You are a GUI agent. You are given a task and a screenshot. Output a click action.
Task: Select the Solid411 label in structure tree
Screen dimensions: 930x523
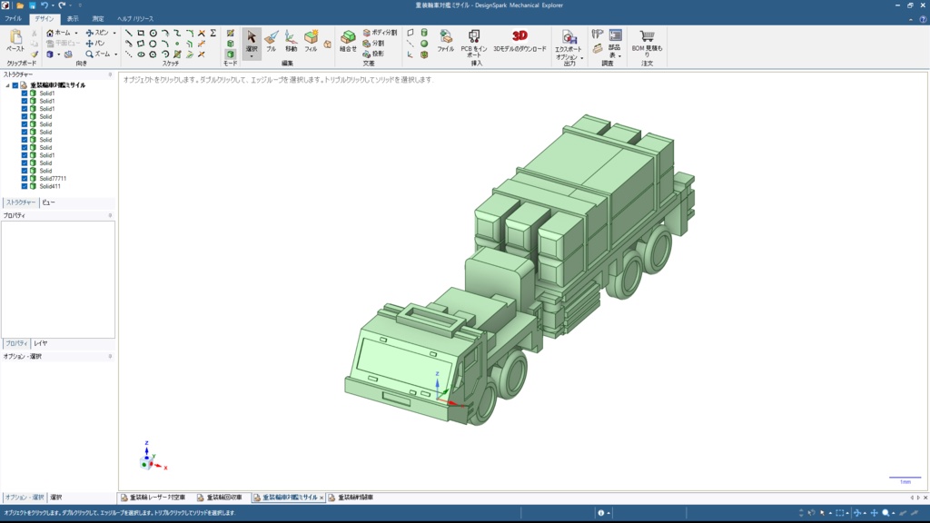[50, 186]
